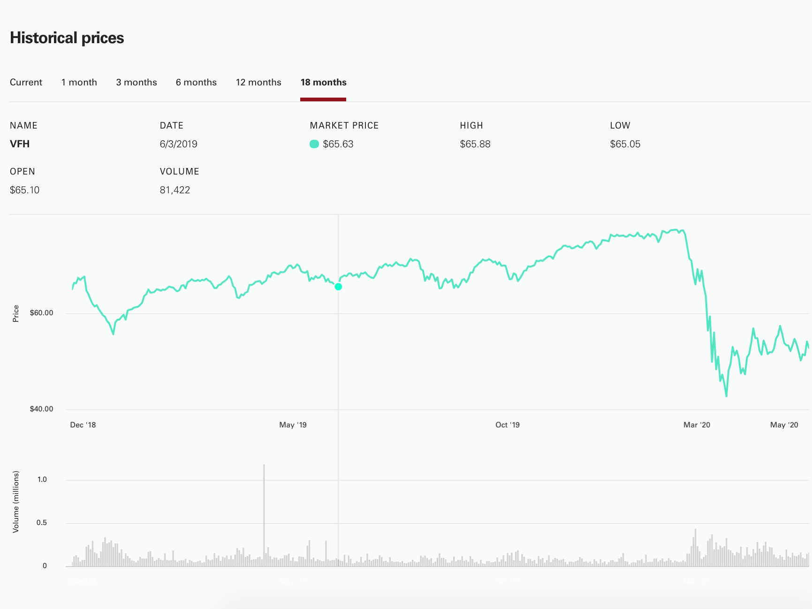Click the $40.00 price axis label

41,409
